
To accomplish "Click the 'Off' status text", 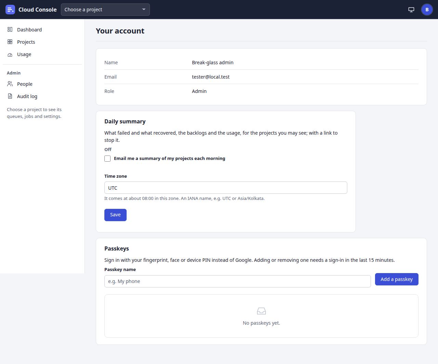I will 108,149.
